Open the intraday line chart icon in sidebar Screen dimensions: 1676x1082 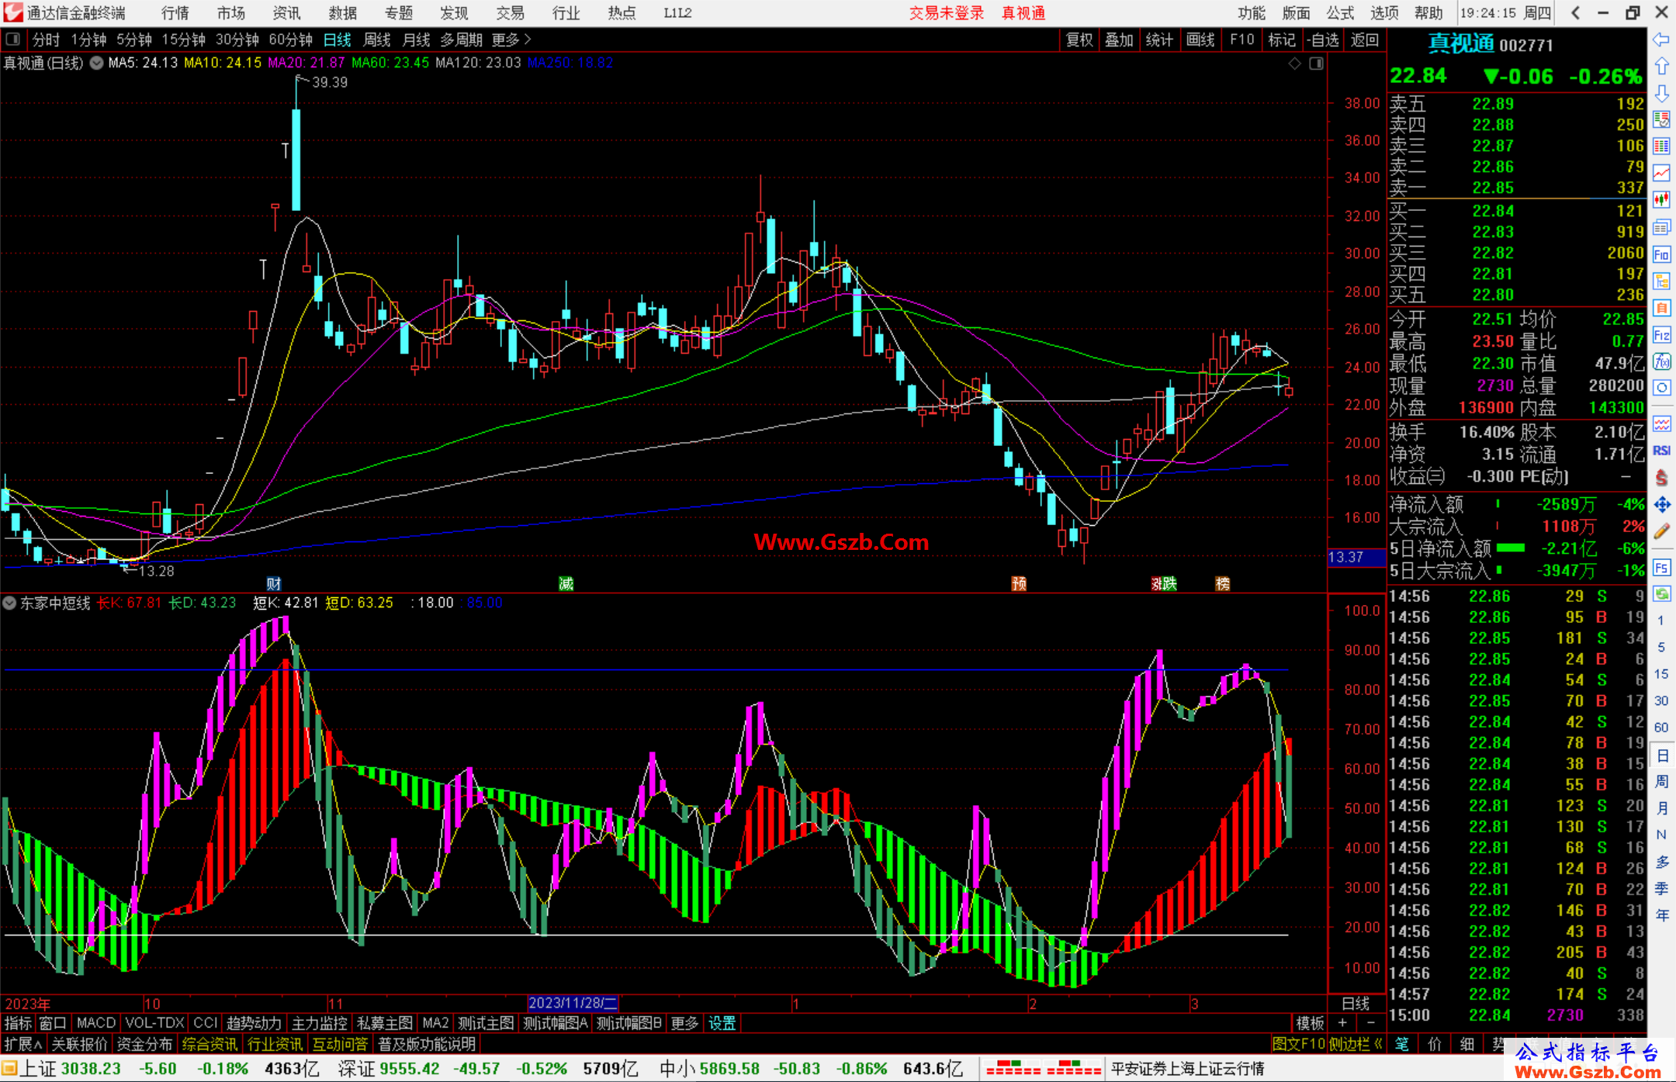[x=1661, y=173]
